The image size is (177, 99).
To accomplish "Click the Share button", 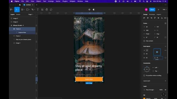I will click(152, 10).
